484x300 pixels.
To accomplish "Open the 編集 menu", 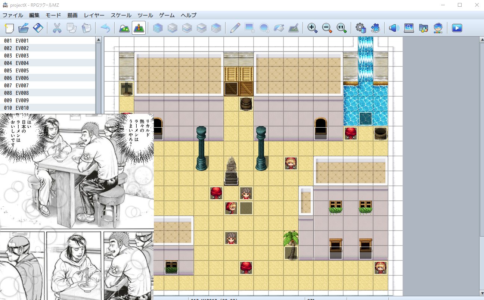I will tap(34, 15).
